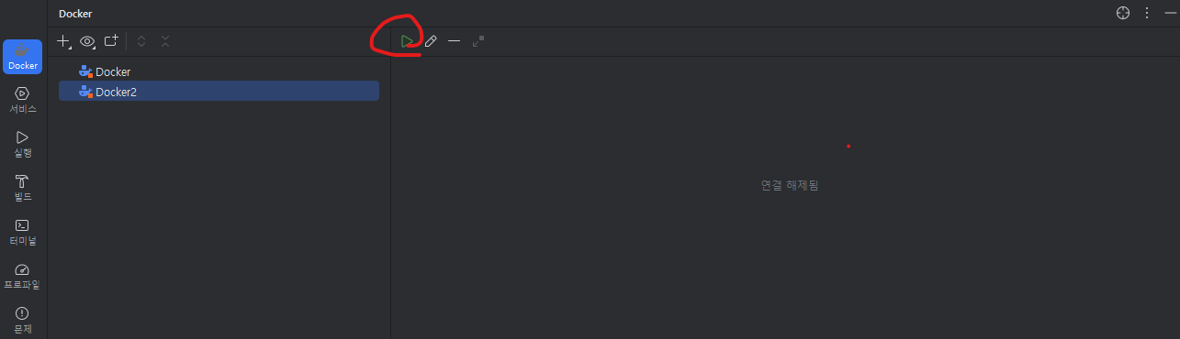This screenshot has width=1180, height=339.
Task: Edit the Docker connection configuration pencil icon
Action: (431, 41)
